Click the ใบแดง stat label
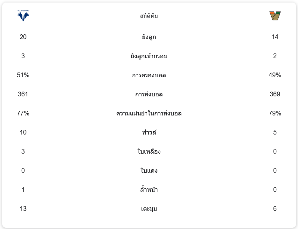This screenshot has height=229, width=298. pos(149,171)
